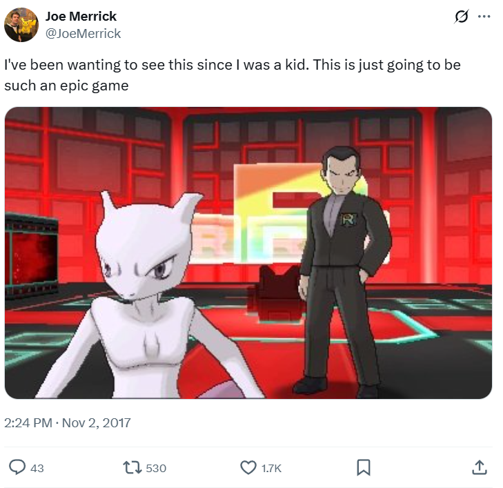The width and height of the screenshot is (503, 488).
Task: Share the post via upload arrow icon
Action: (480, 467)
